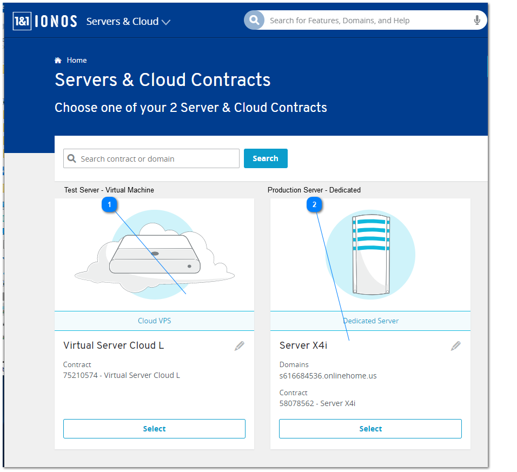Click the Home icon in breadcrumb
The image size is (517, 472).
pos(58,61)
